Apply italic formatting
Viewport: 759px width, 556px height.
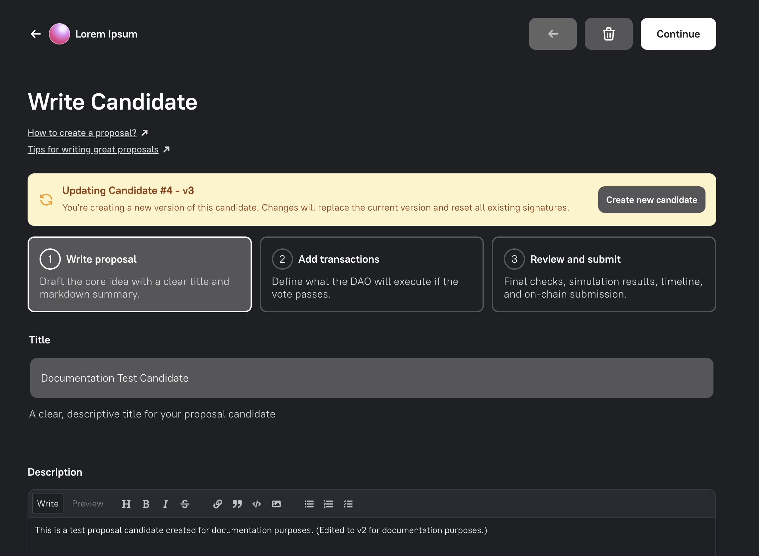[165, 504]
